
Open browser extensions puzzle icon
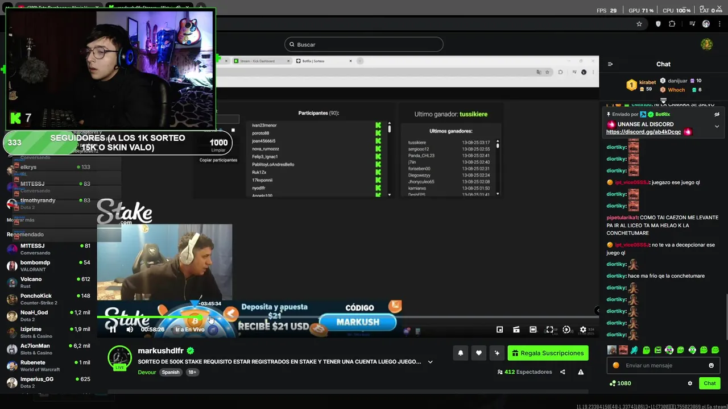tap(672, 24)
